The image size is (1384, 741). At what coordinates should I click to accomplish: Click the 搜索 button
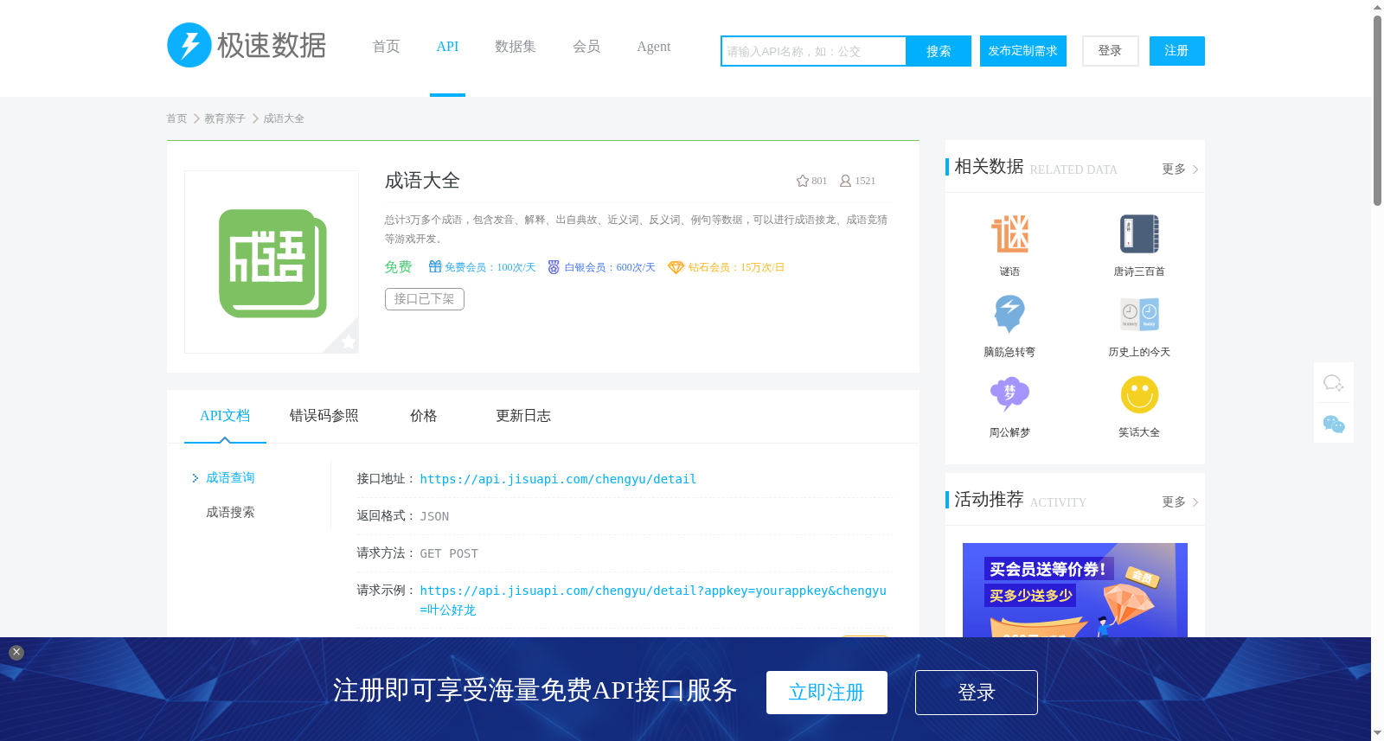[939, 51]
